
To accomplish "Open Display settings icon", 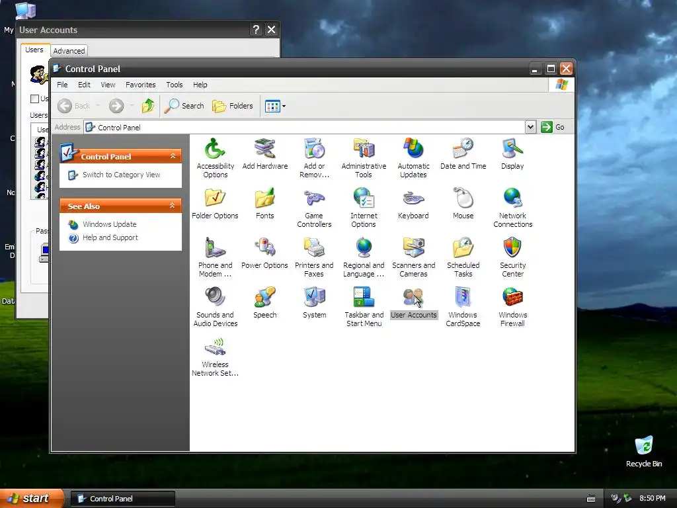I will [512, 154].
